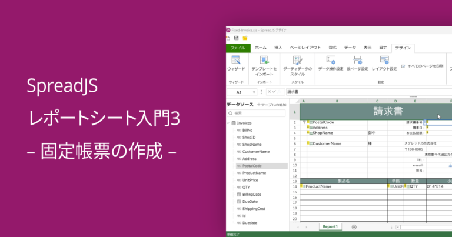Collapse the Invoices tree node
This screenshot has height=237, width=452.
coord(228,123)
